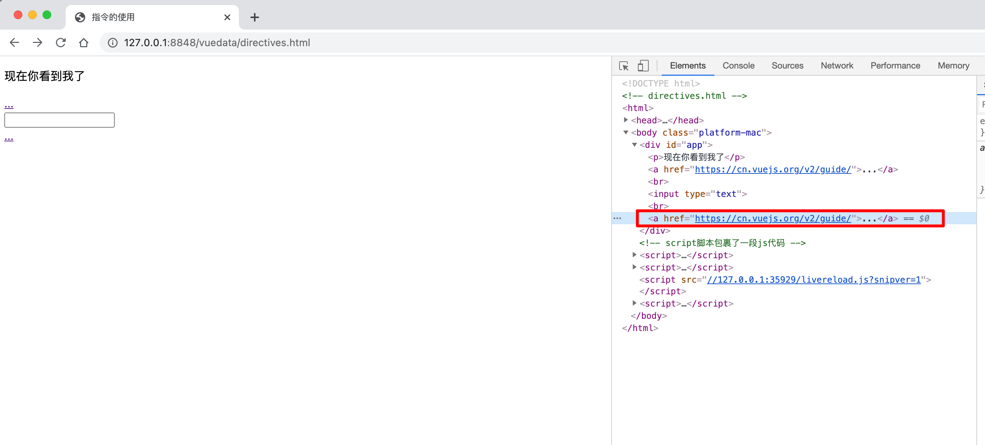Open the selected anchor's vuejs guide href
This screenshot has height=445, width=985.
point(773,218)
